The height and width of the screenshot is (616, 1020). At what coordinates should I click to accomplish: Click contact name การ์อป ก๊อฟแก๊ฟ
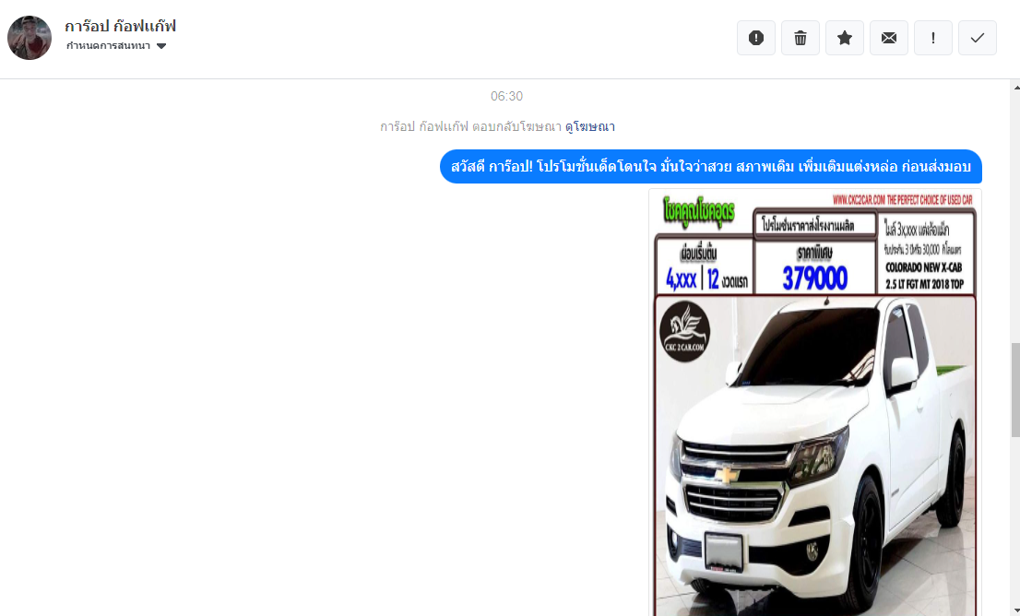coord(120,26)
